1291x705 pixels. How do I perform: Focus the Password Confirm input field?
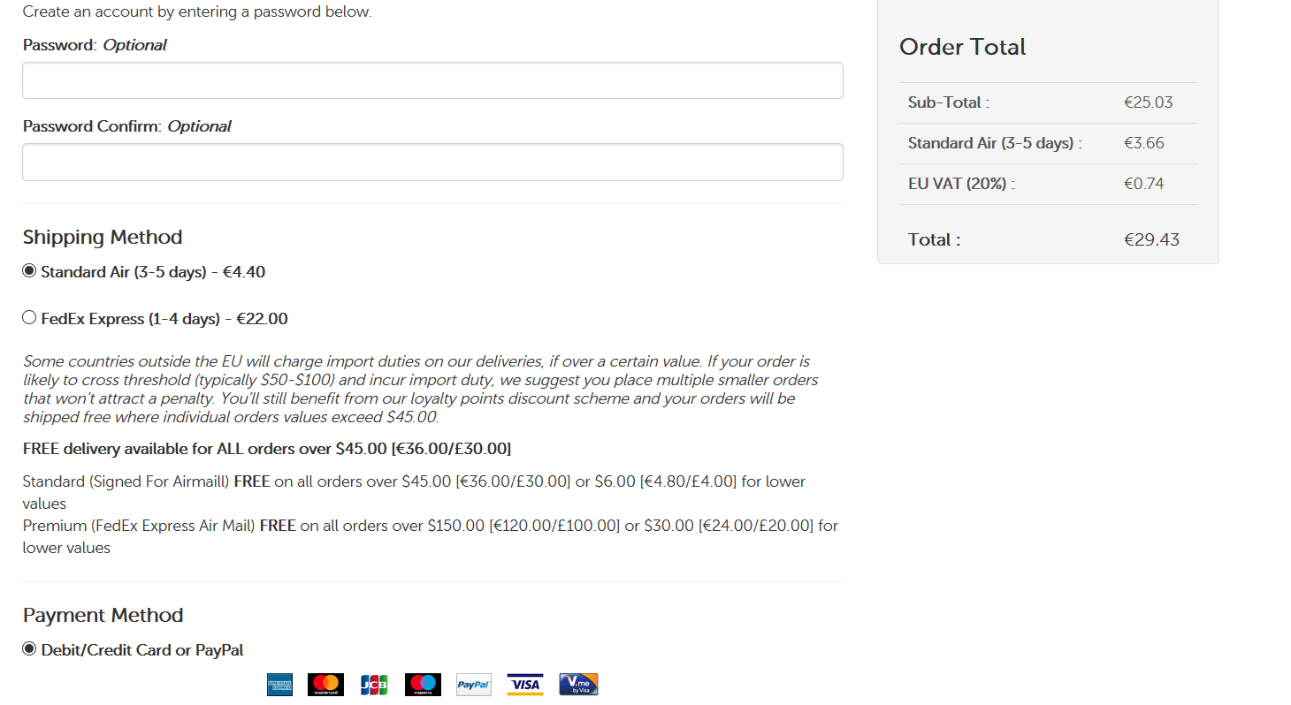[x=432, y=163]
